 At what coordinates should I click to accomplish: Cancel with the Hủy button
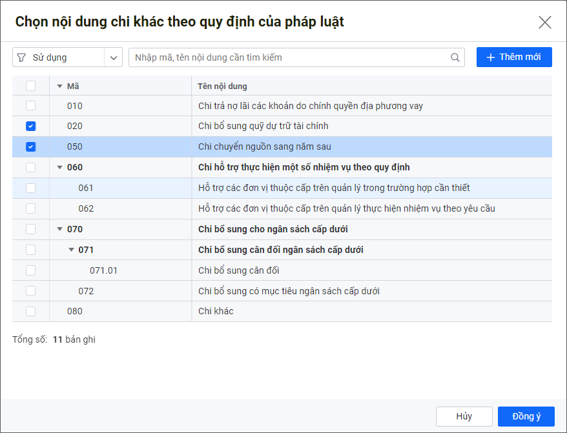point(464,416)
